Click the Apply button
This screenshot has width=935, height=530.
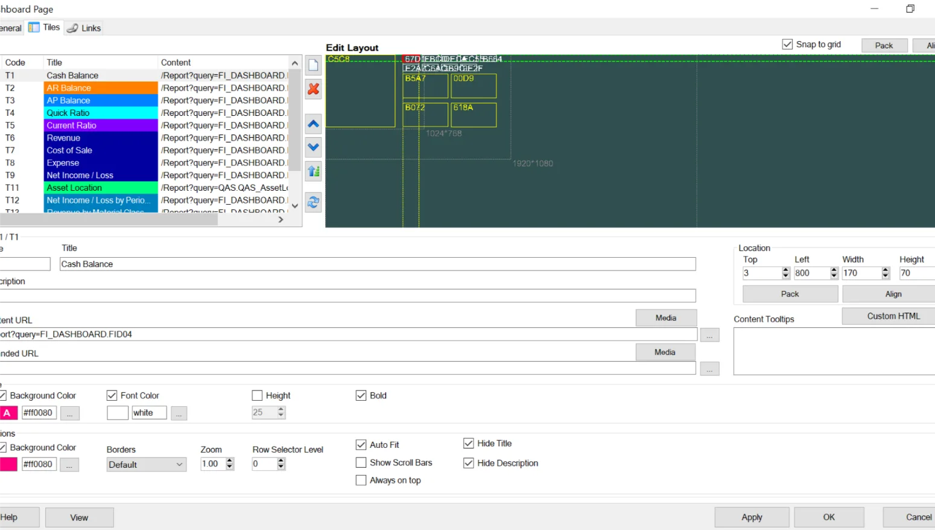pyautogui.click(x=752, y=517)
